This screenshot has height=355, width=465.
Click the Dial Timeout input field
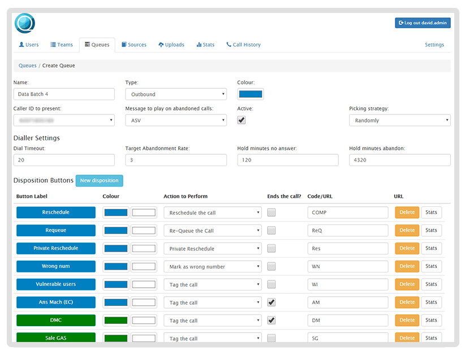coord(64,160)
